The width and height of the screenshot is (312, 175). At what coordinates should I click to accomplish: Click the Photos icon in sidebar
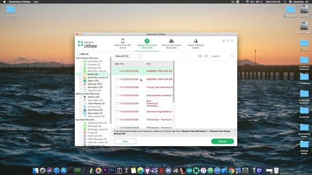[85, 97]
